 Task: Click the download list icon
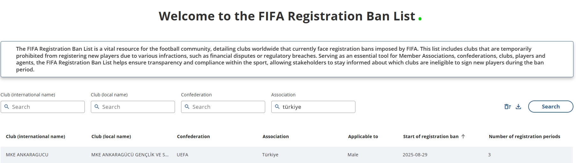coord(518,107)
